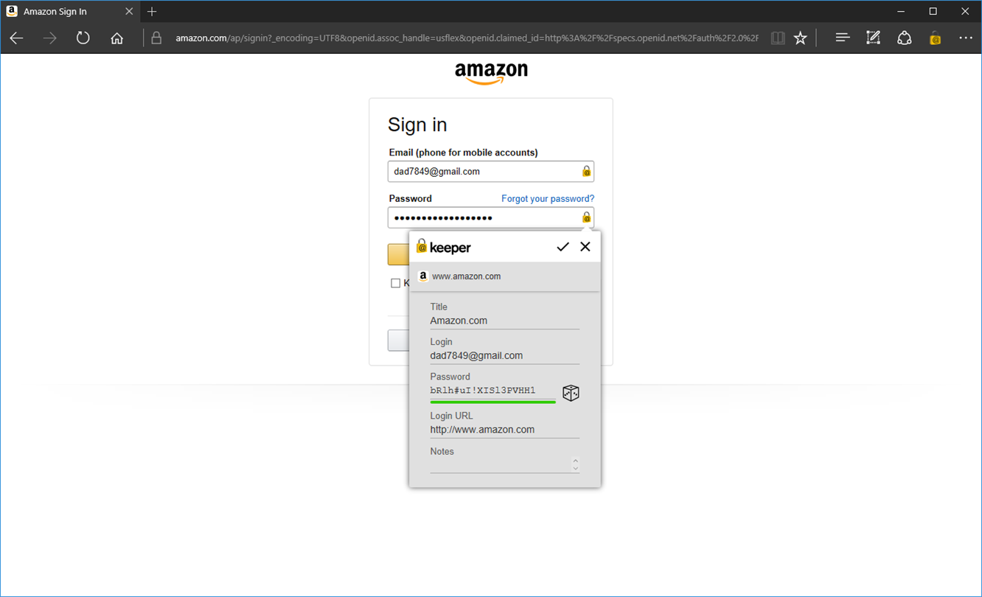Screen dimensions: 982x597
Task: Click Keeper lock in password field
Action: pos(586,217)
